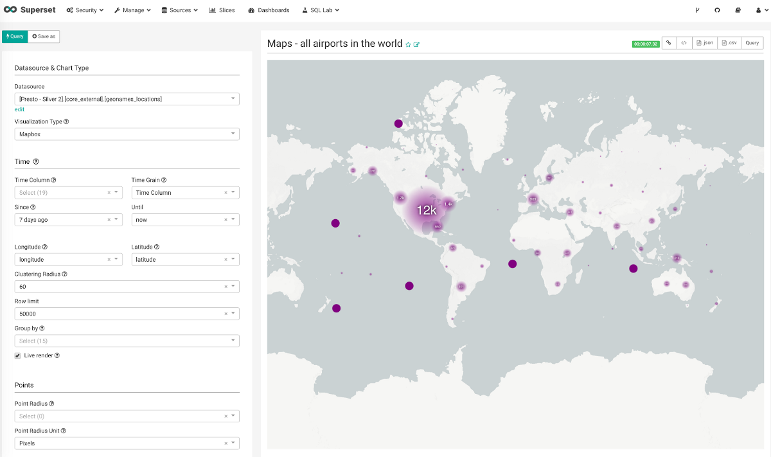
Task: Open the embed code icon button
Action: (684, 43)
